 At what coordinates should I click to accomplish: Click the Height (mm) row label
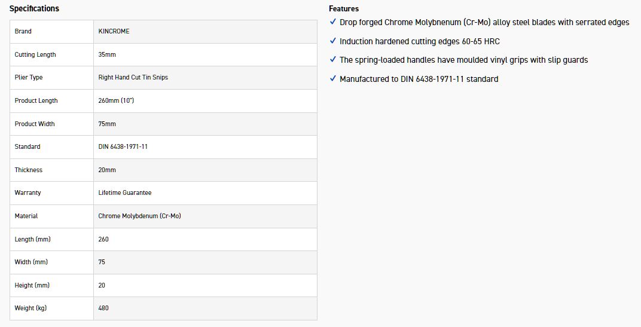[x=32, y=285]
